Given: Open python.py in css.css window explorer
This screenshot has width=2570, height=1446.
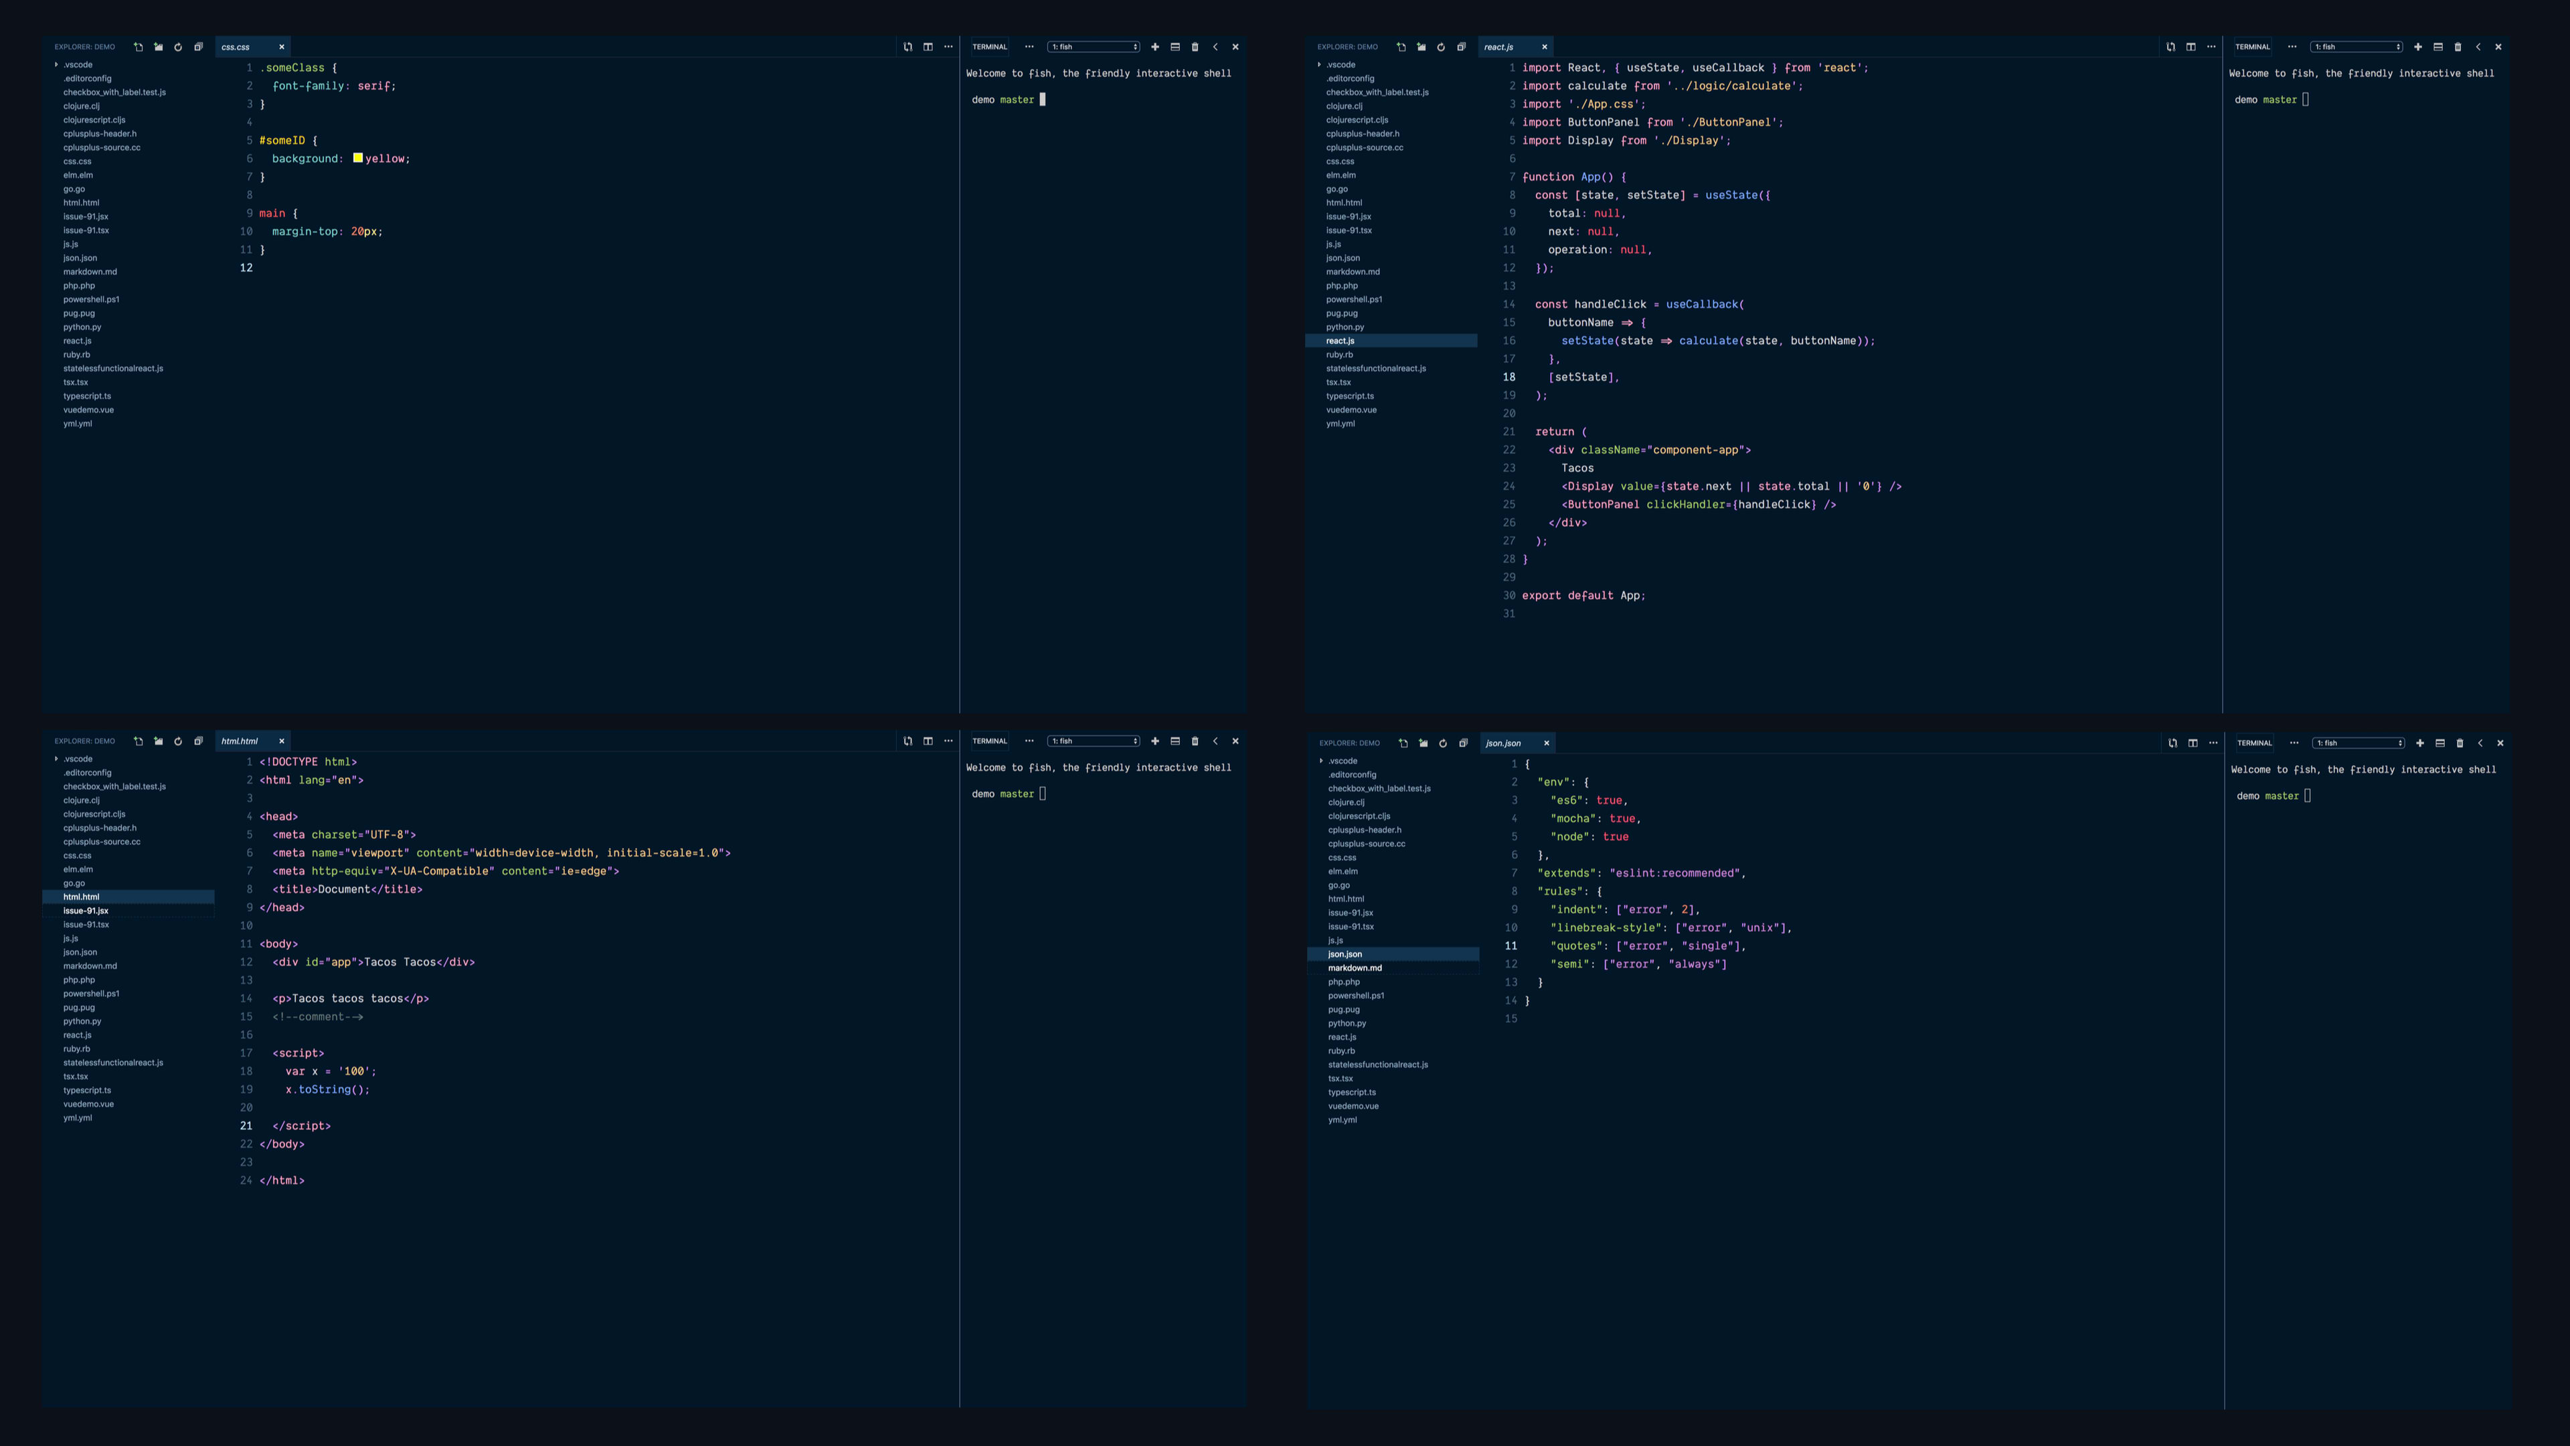Looking at the screenshot, I should coord(83,327).
